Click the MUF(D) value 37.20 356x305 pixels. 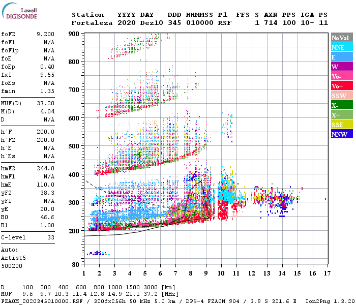[45, 103]
